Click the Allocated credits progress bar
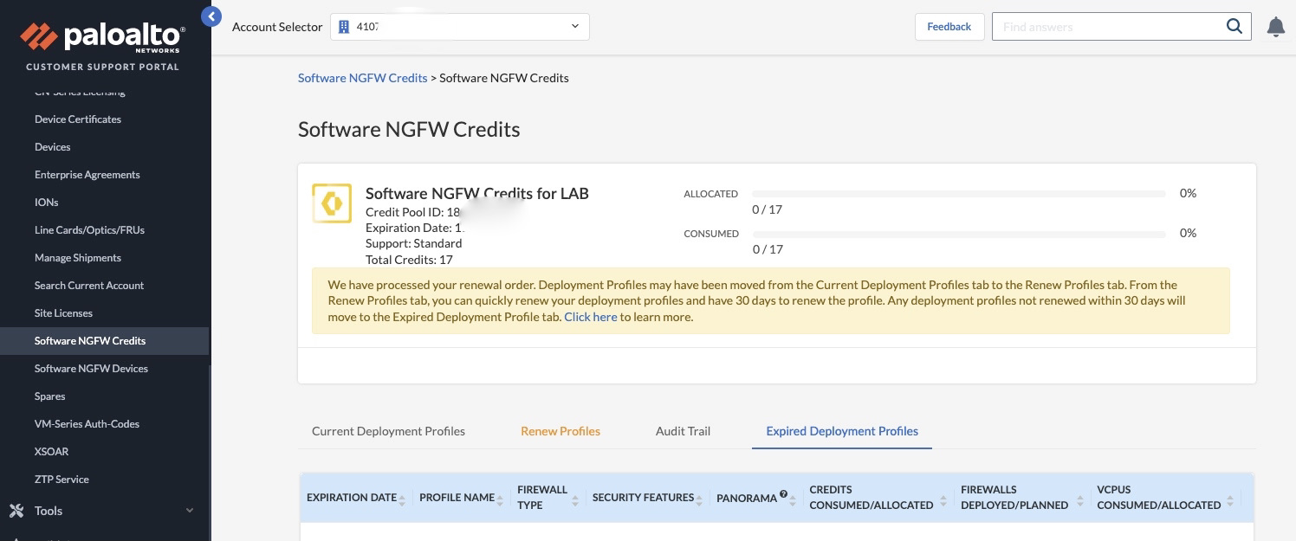1296x541 pixels. pyautogui.click(x=958, y=194)
